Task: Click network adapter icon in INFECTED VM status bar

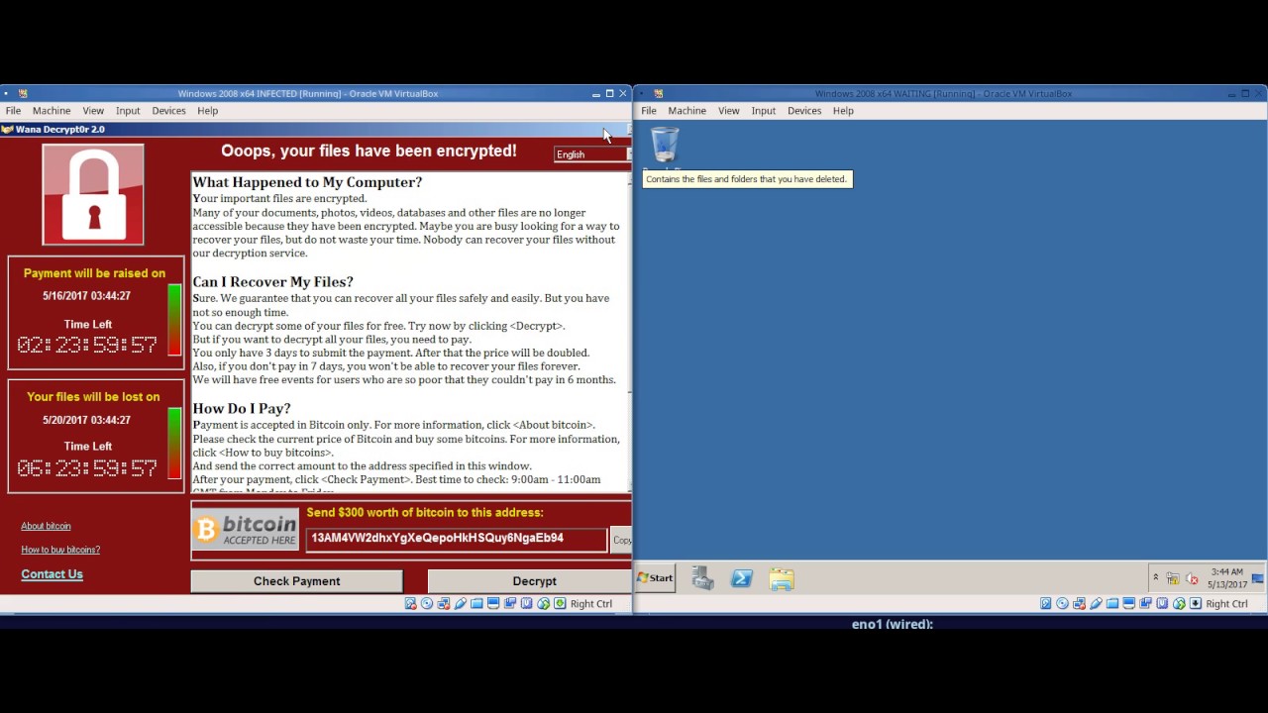Action: (444, 603)
